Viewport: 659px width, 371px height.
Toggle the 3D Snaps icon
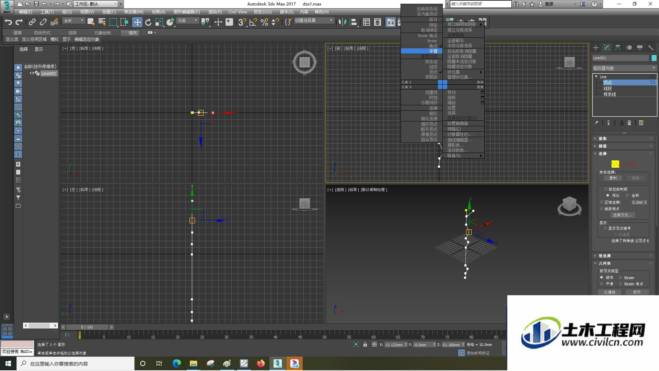(242, 22)
